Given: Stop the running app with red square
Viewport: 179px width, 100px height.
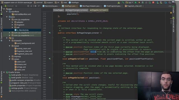Looking at the screenshot, I should coord(153,2).
